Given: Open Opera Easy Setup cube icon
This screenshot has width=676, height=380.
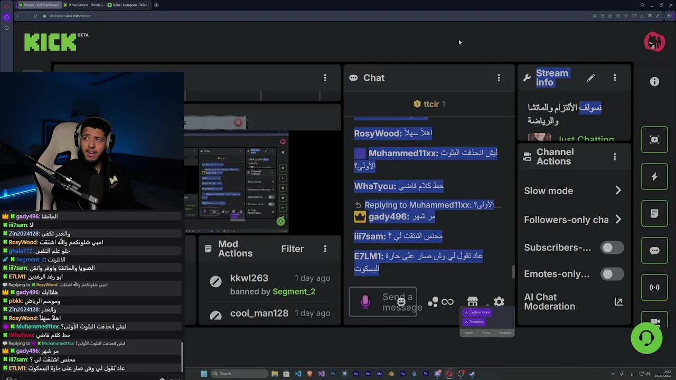Looking at the screenshot, I should [669, 16].
